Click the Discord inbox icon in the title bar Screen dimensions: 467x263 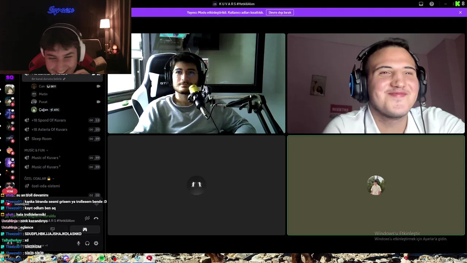[421, 4]
